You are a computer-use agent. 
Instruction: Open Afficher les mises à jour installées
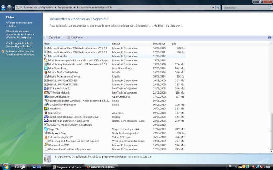click(x=19, y=24)
